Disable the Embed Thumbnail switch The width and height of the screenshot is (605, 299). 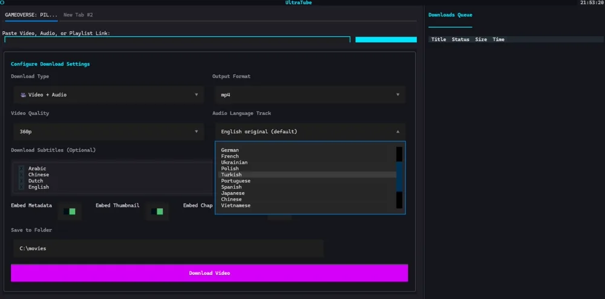157,211
